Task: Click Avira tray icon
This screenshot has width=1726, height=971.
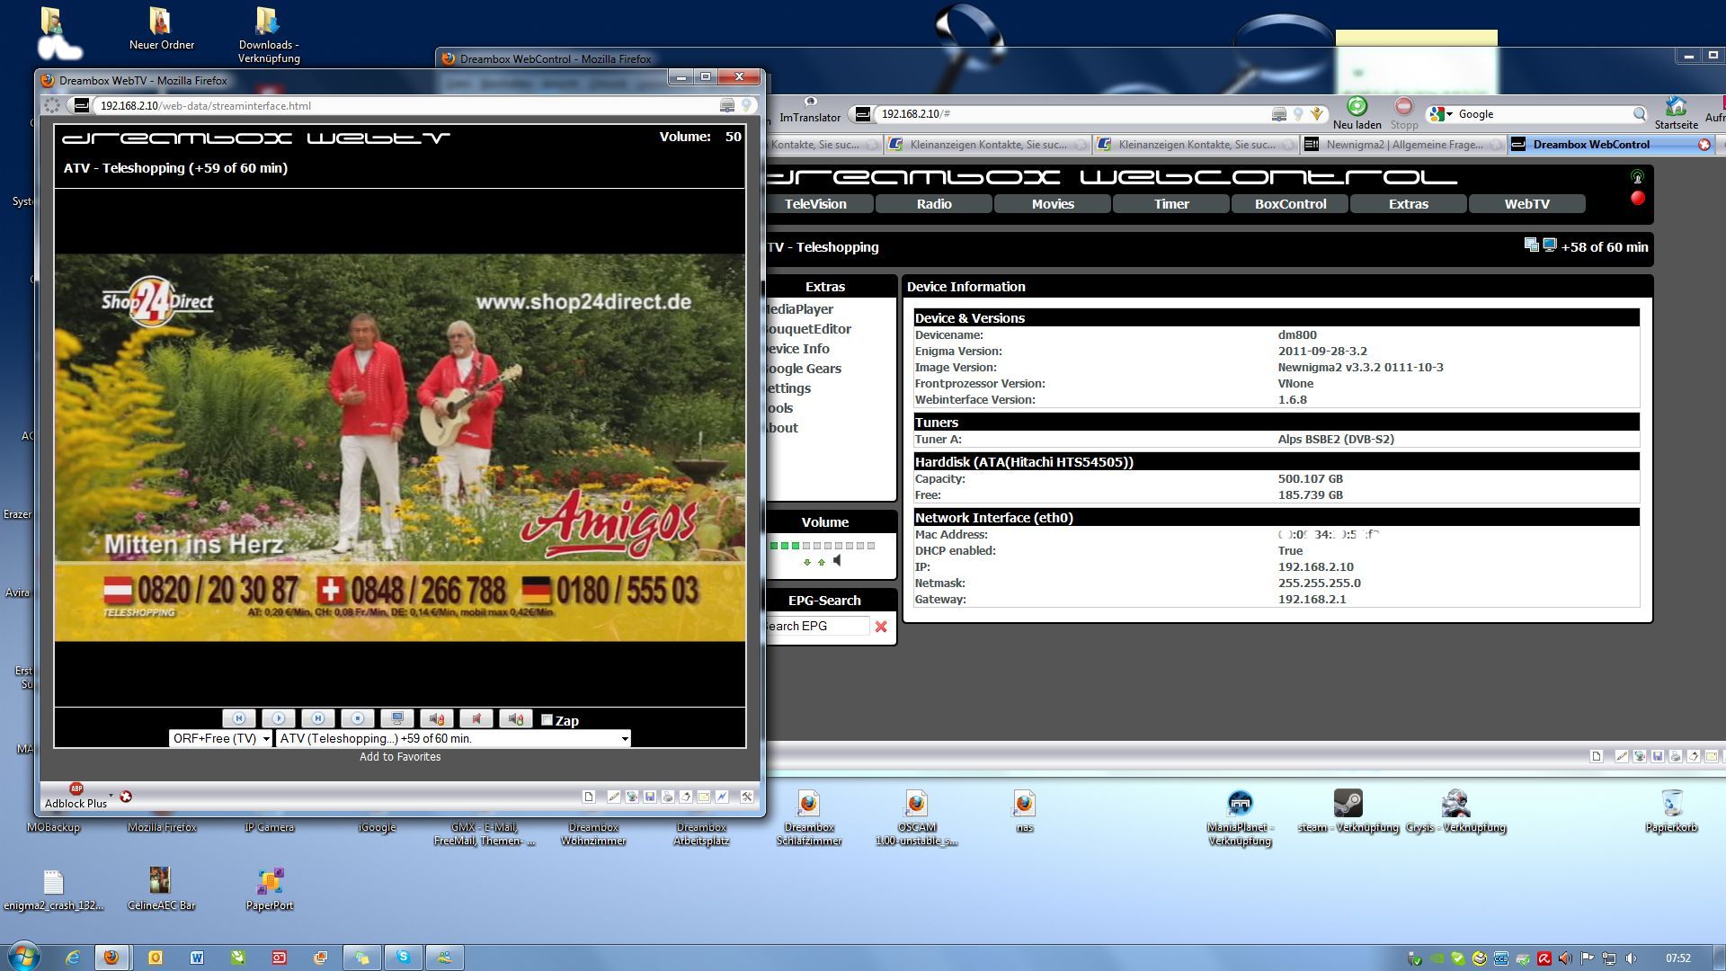Action: coord(1544,958)
